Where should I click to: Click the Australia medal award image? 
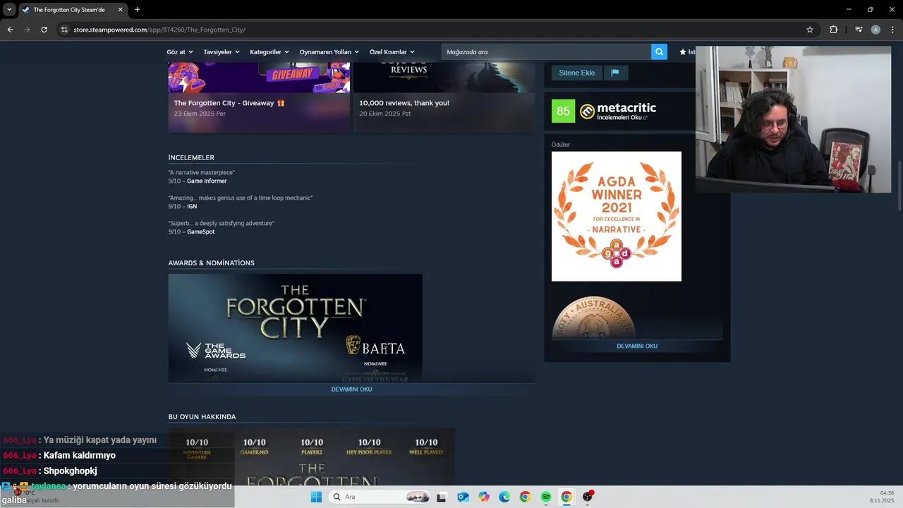click(595, 317)
